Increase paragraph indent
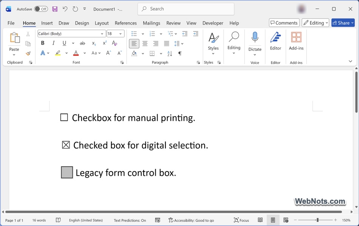 coord(195,34)
